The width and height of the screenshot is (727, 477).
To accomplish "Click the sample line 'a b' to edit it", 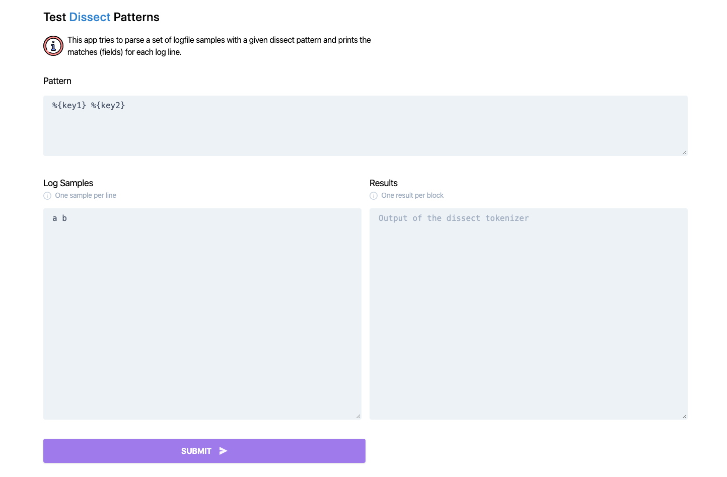I will [59, 218].
